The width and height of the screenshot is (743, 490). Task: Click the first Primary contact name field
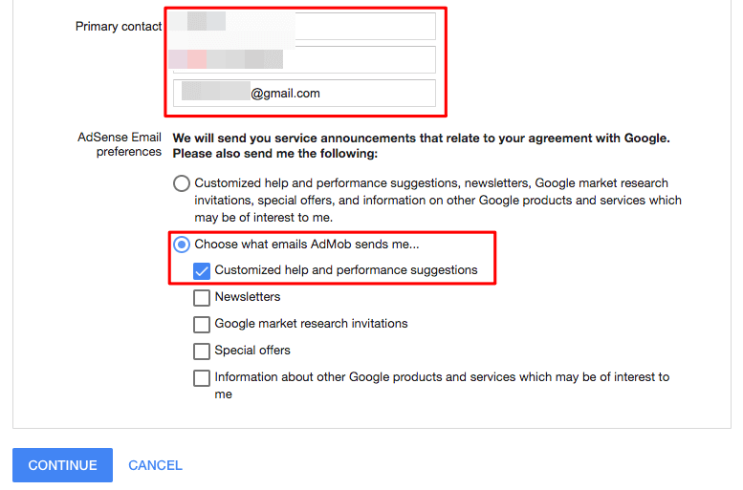coord(304,26)
